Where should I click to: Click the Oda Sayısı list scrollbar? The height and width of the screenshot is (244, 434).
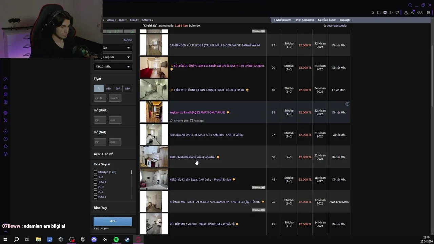click(132, 172)
